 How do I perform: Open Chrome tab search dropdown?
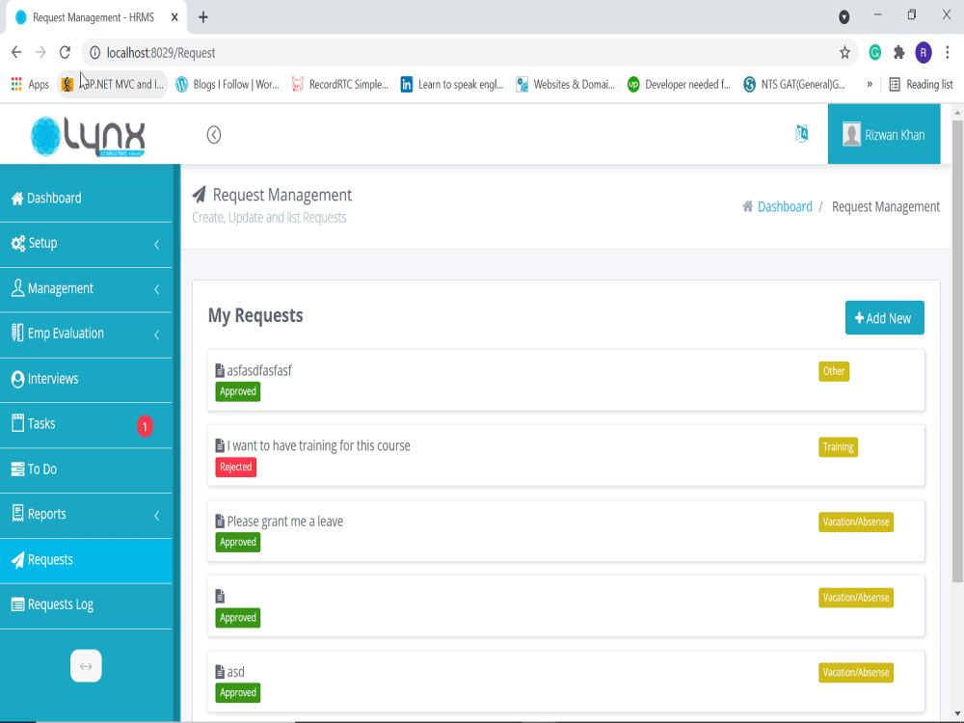844,17
